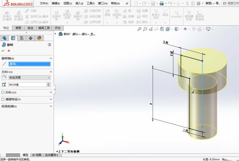Open the revolve help question mark icon

(x=49, y=45)
